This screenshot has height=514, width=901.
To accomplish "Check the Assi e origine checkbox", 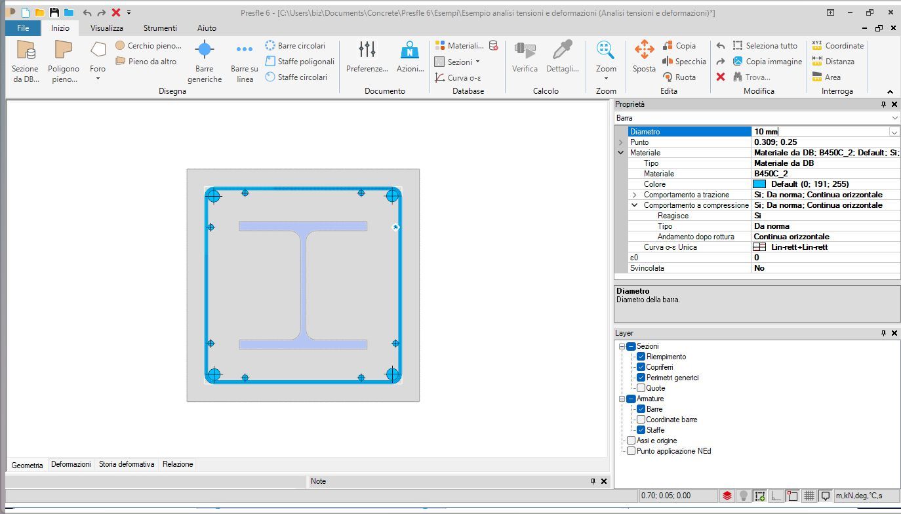I will pyautogui.click(x=631, y=441).
